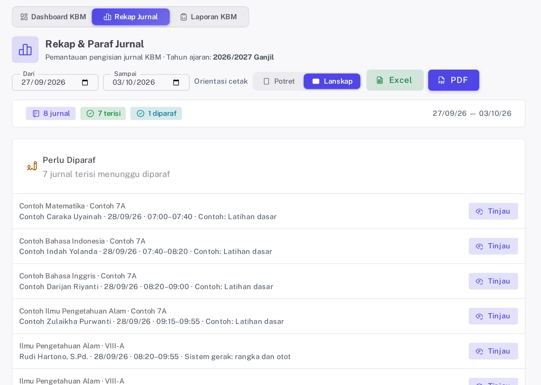Export the recap as PDF
The height and width of the screenshot is (385, 541).
pyautogui.click(x=454, y=80)
